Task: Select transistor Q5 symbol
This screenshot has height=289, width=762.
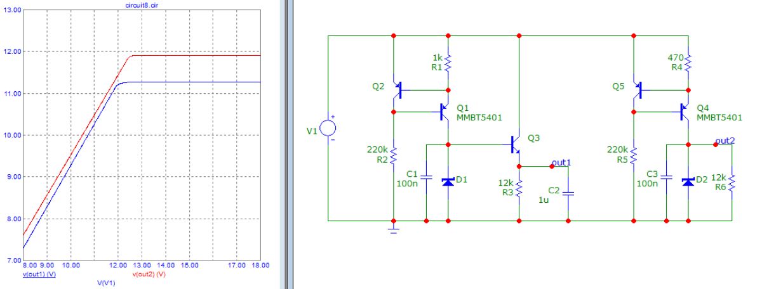Action: tap(638, 91)
